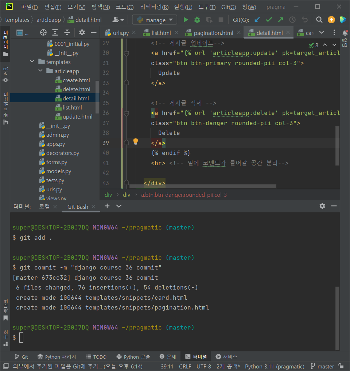Switch to 로컬 terminal tab
Viewport: 350px width, 371px height.
pos(44,207)
